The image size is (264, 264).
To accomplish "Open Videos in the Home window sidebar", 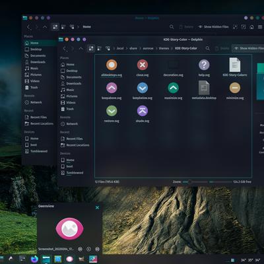I will pyautogui.click(x=32, y=81).
